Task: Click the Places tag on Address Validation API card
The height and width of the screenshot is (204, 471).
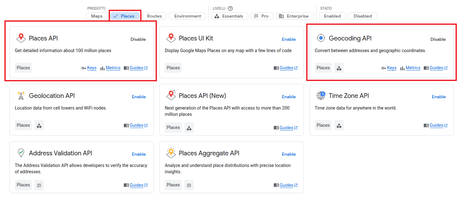Action: click(x=23, y=185)
